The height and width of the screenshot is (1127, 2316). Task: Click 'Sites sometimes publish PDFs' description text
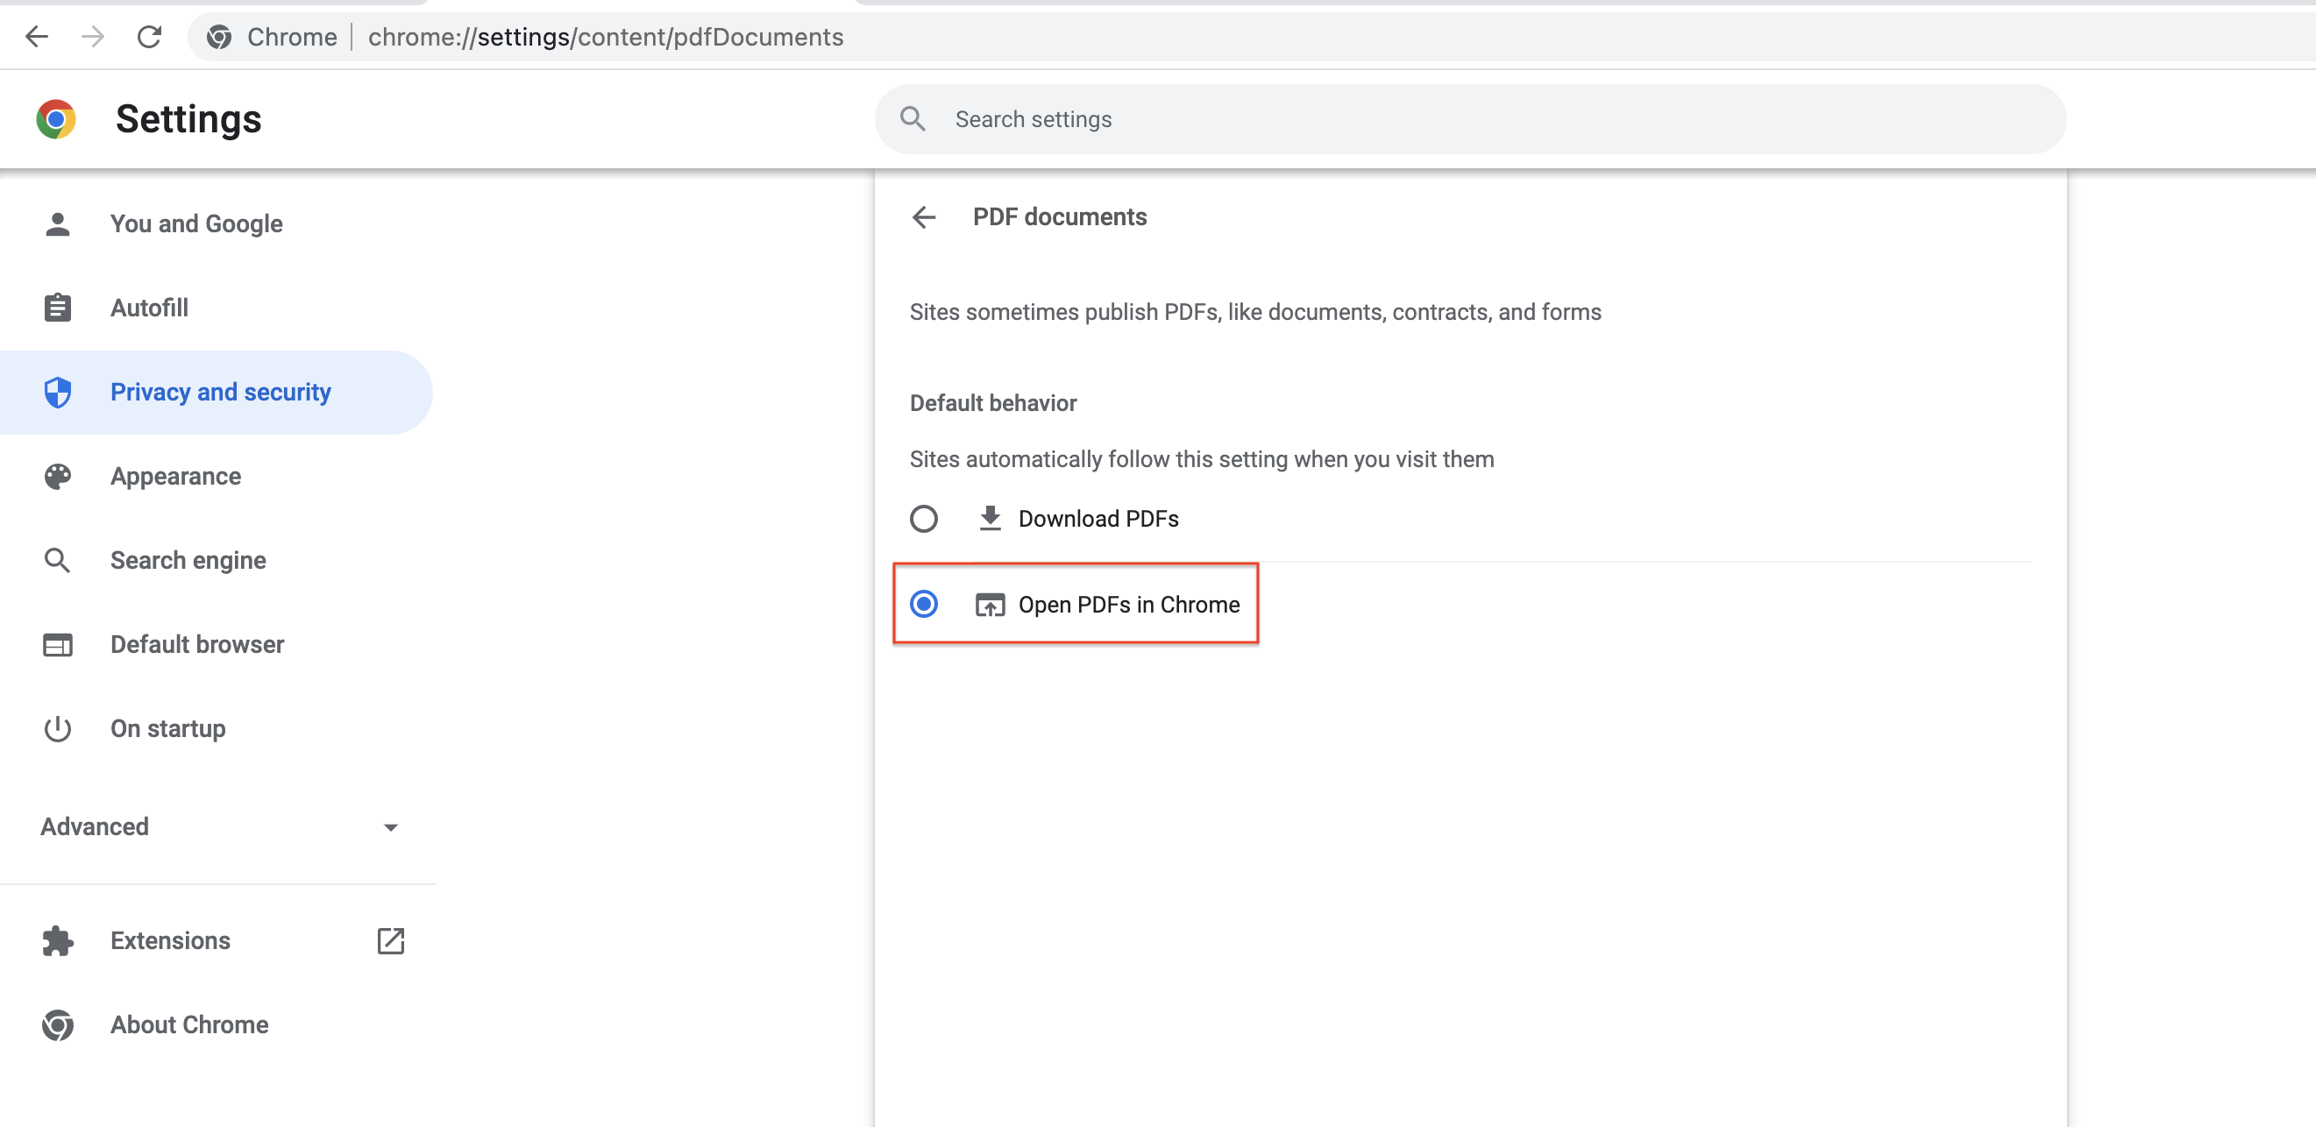[x=1255, y=312]
